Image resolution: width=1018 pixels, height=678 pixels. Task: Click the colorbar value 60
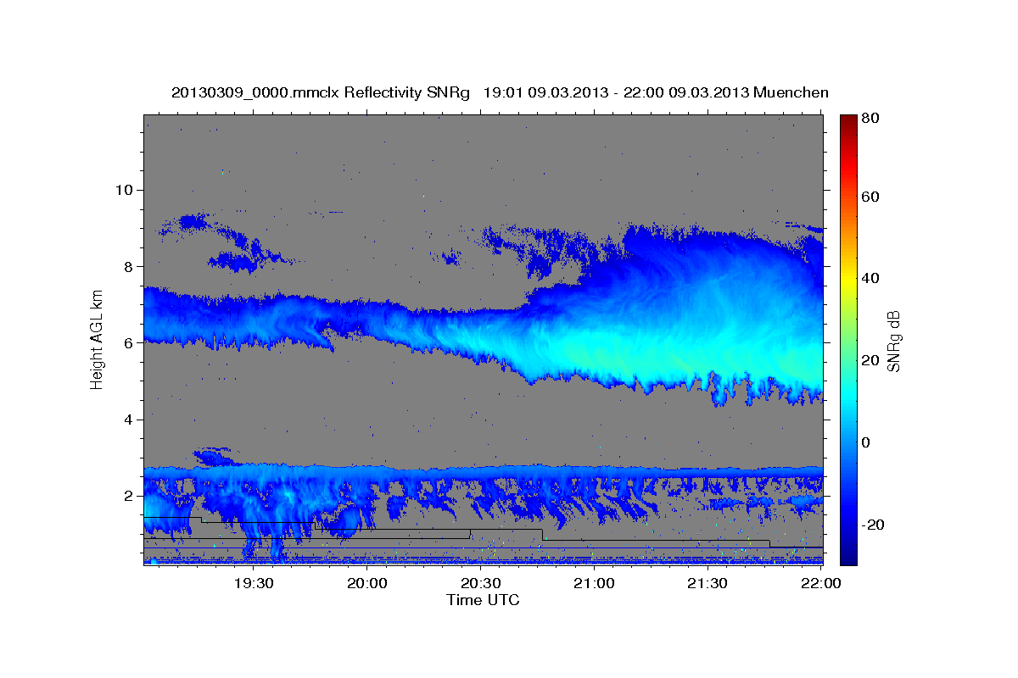click(870, 197)
